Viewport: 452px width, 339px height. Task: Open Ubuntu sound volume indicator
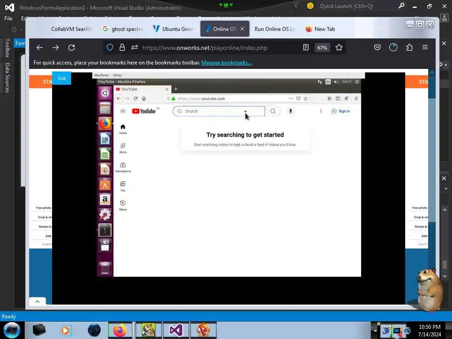point(336,82)
